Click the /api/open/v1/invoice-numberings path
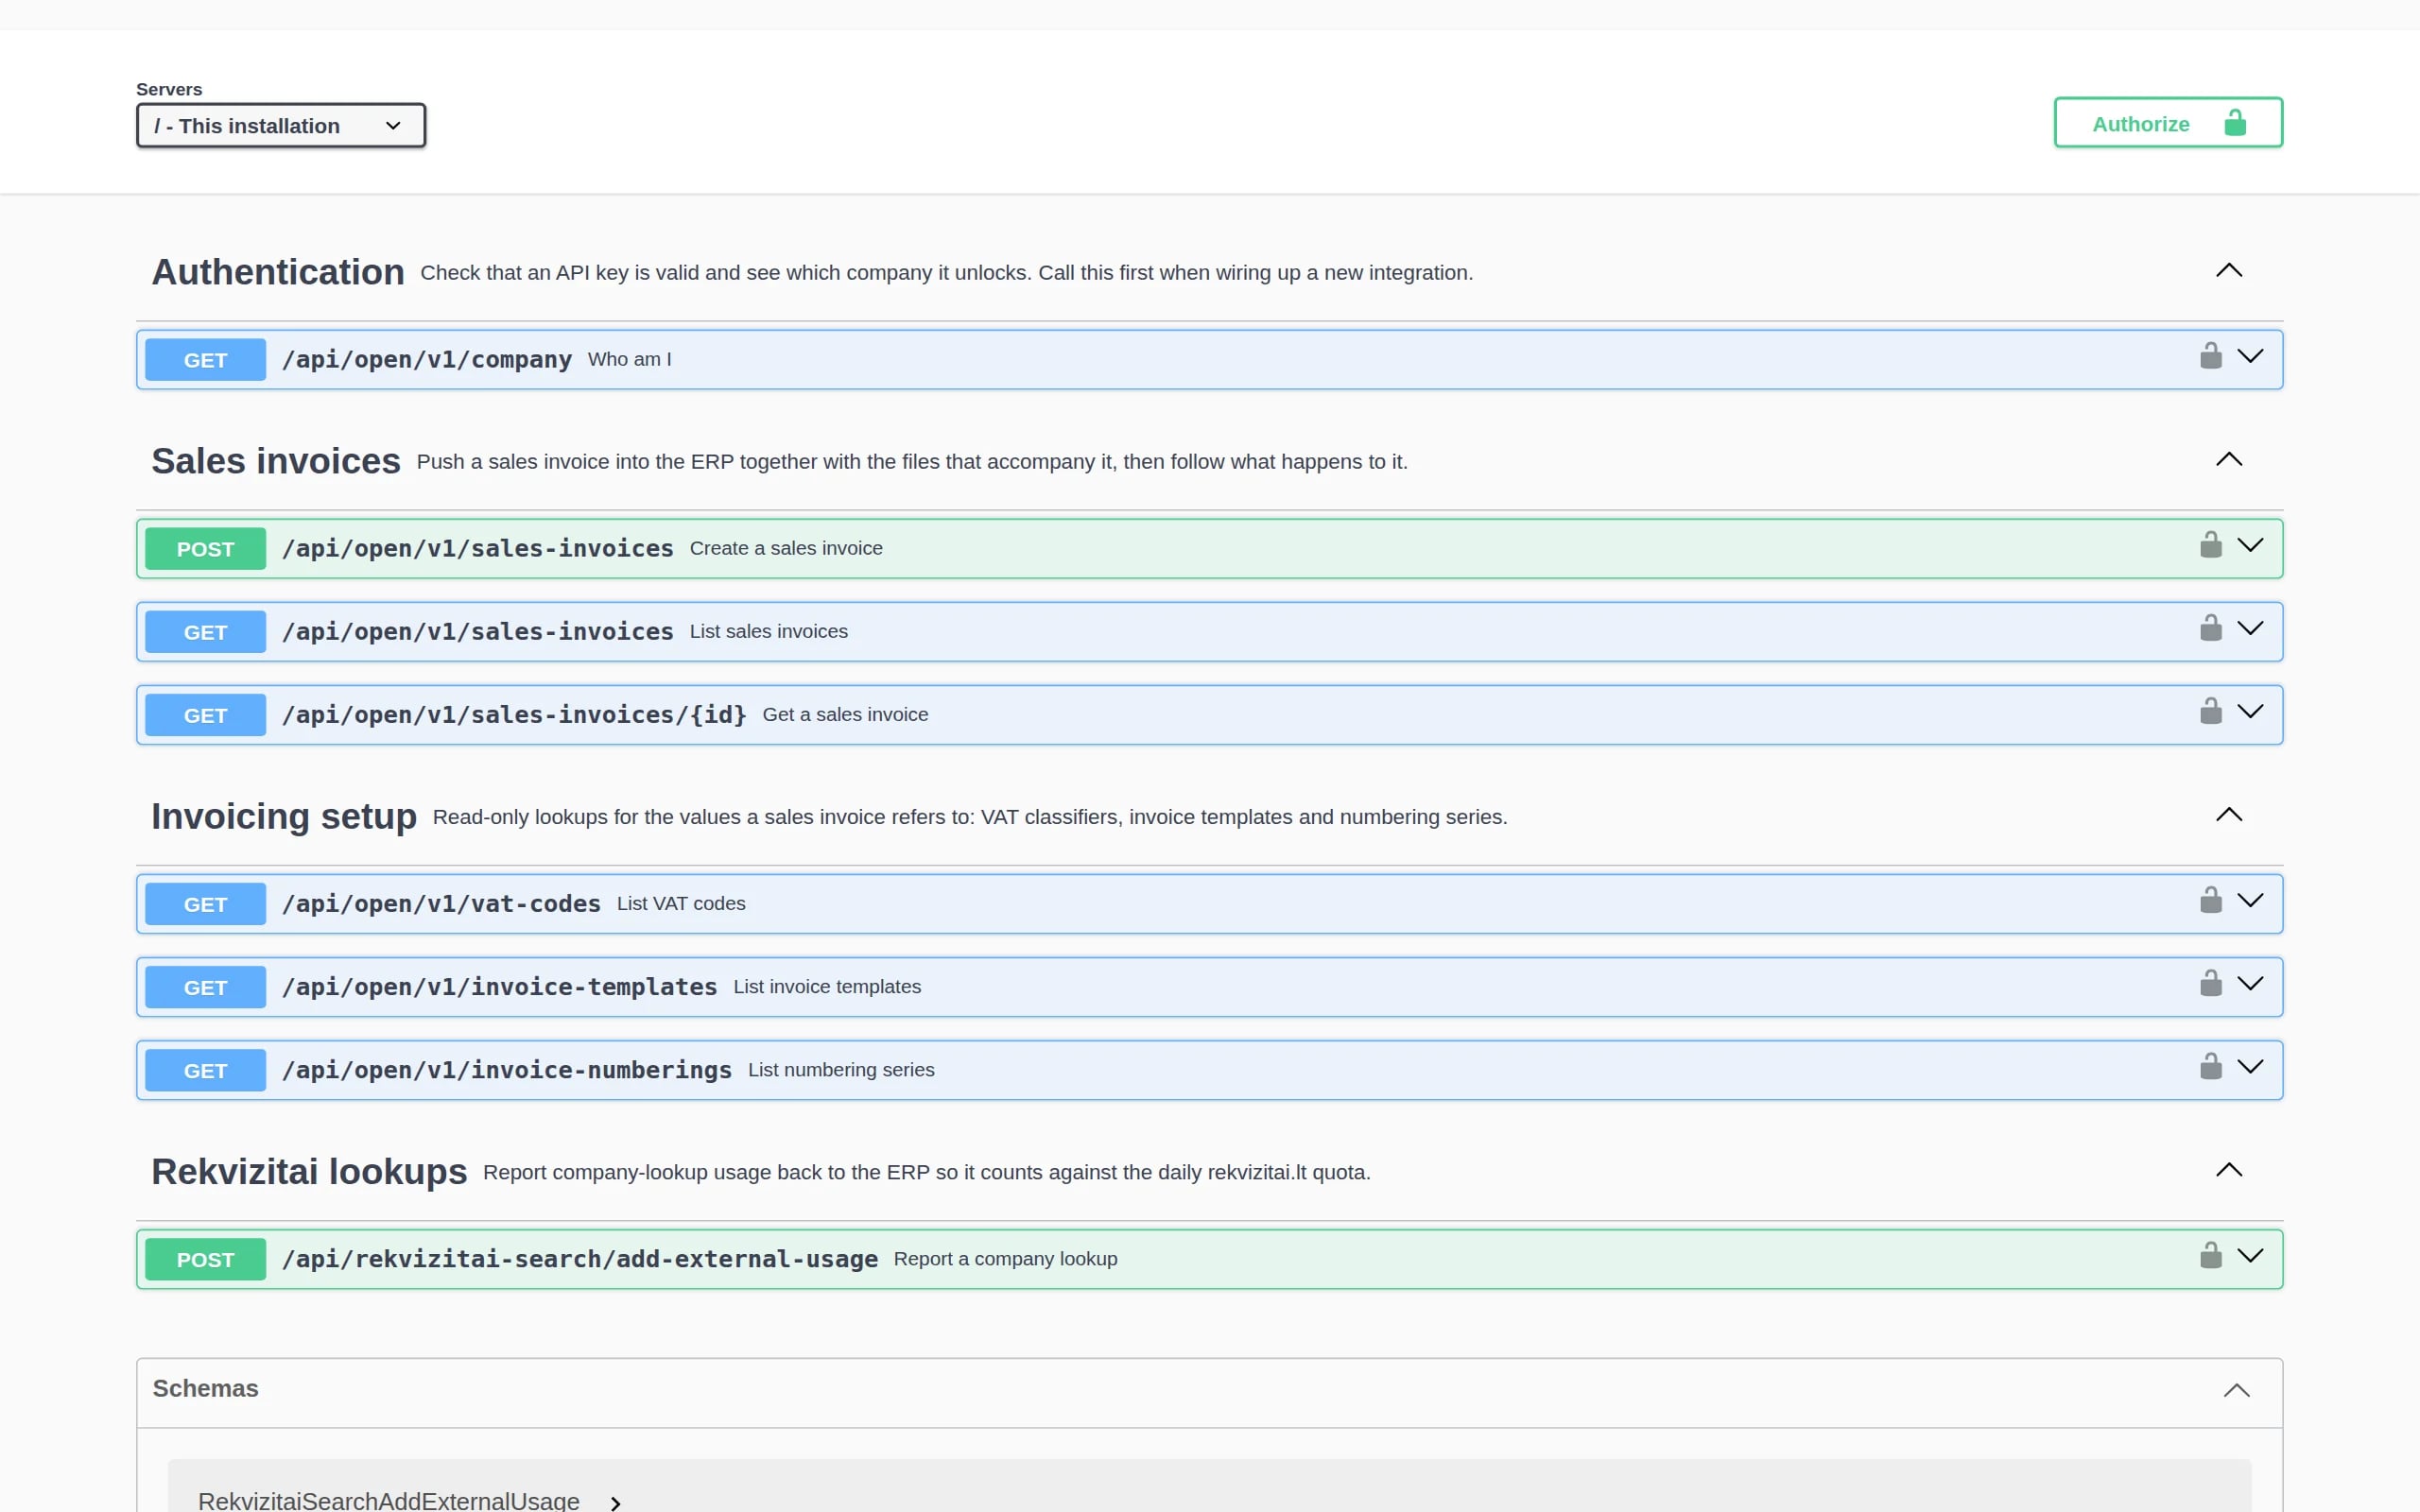 (x=507, y=1069)
